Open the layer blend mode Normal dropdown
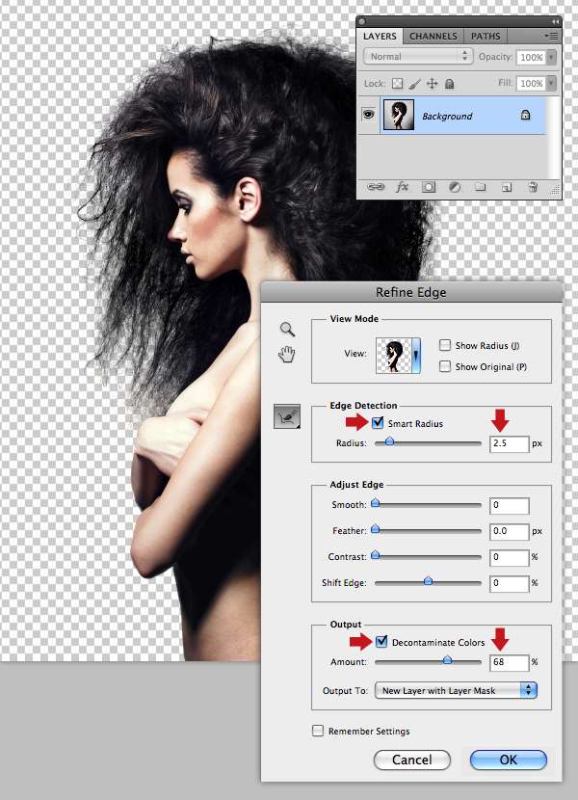 [x=419, y=57]
